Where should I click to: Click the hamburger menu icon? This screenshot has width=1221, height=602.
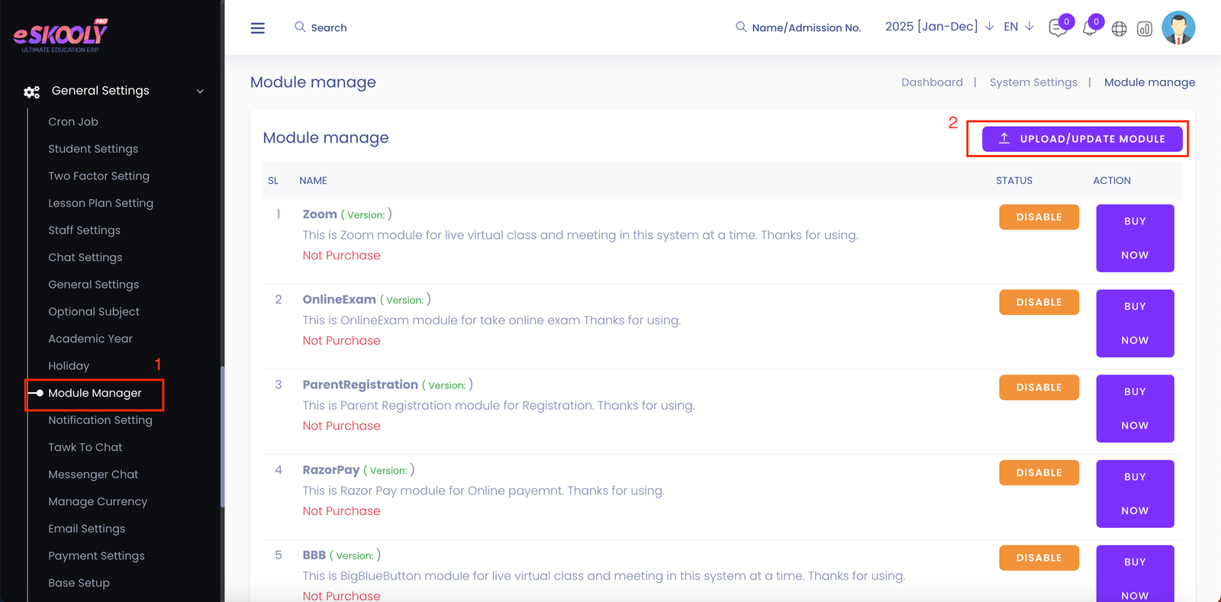point(258,28)
